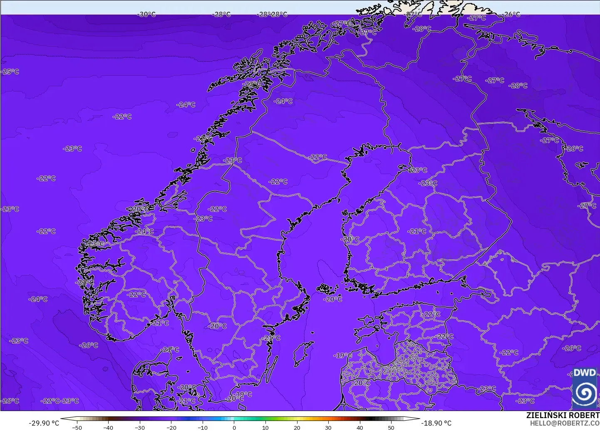
Task: Click the ZIELIŃSKI ROBERT author credit
Action: pos(563,415)
